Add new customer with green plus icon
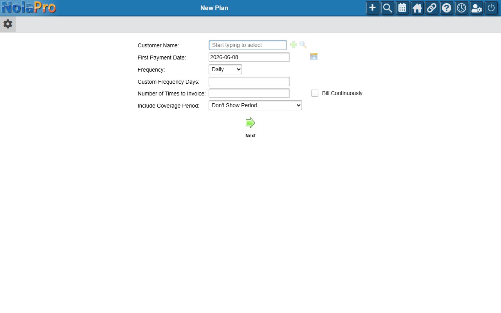The image size is (501, 313). coord(294,45)
